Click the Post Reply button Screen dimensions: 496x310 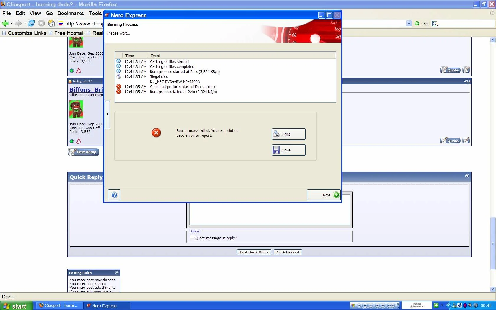tap(84, 152)
